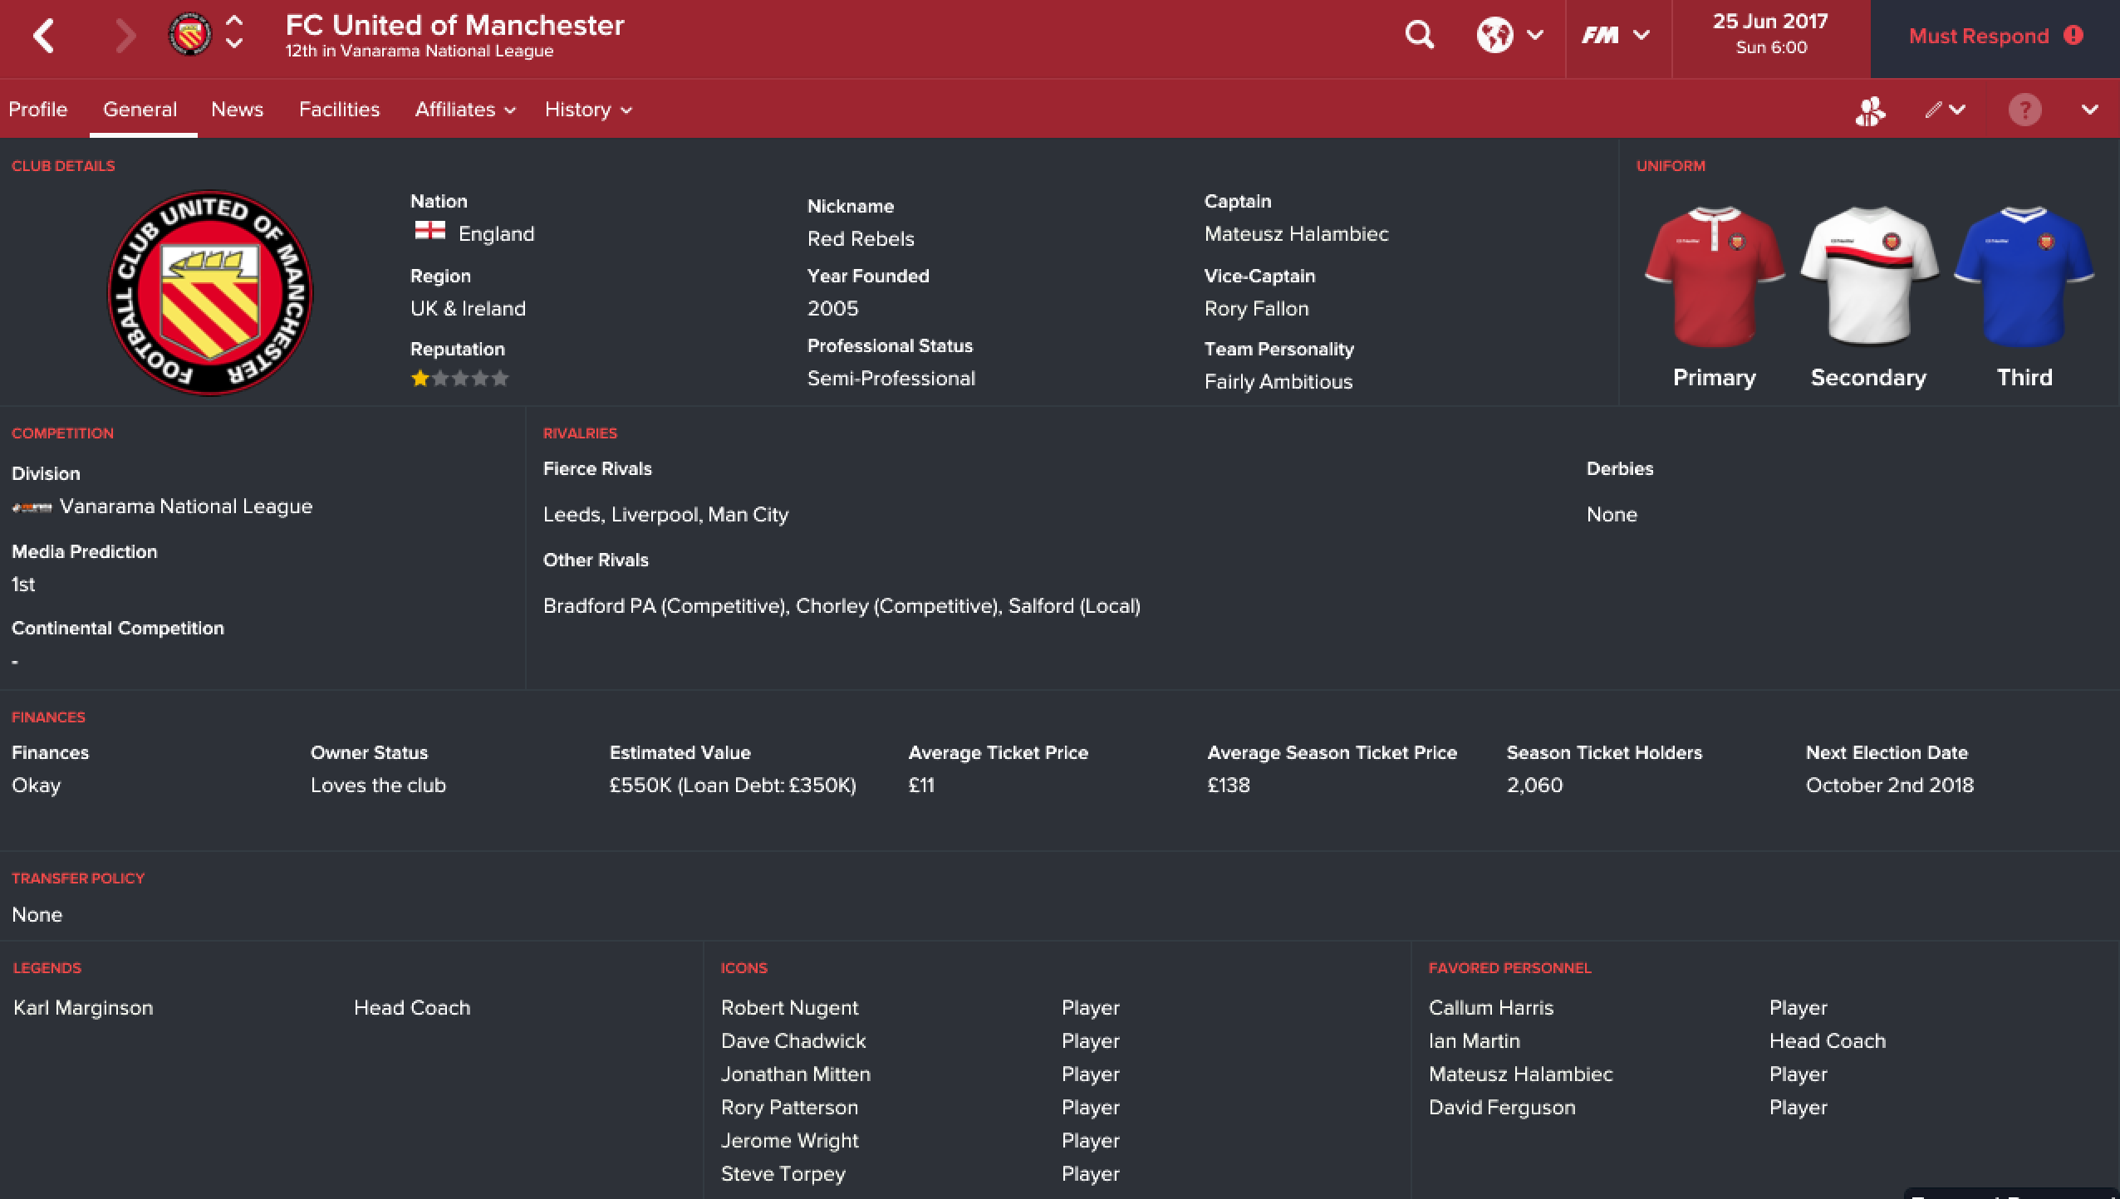The image size is (2120, 1199).
Task: Click the small club badge in header
Action: [x=189, y=35]
